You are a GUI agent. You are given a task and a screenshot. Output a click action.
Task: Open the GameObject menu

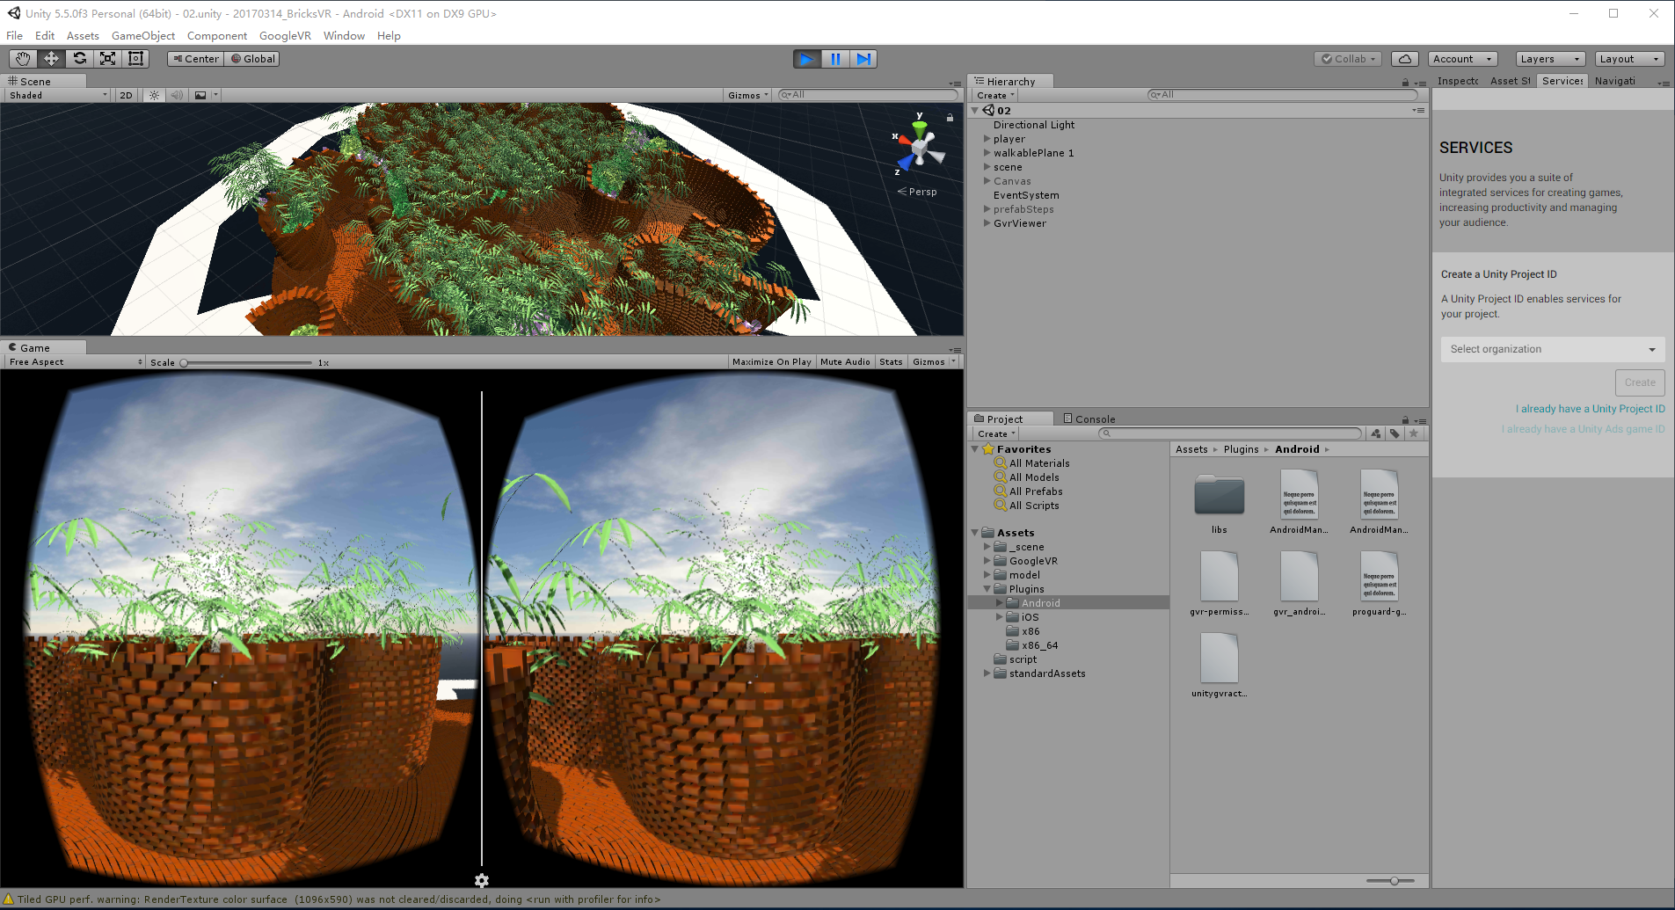point(142,36)
